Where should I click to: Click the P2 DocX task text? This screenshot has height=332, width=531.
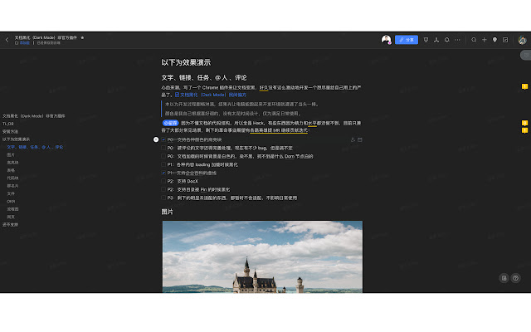(x=183, y=181)
